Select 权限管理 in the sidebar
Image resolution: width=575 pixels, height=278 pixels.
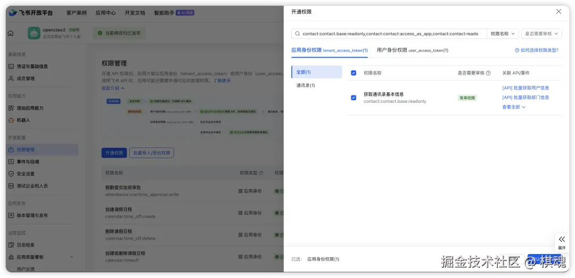tap(43, 150)
